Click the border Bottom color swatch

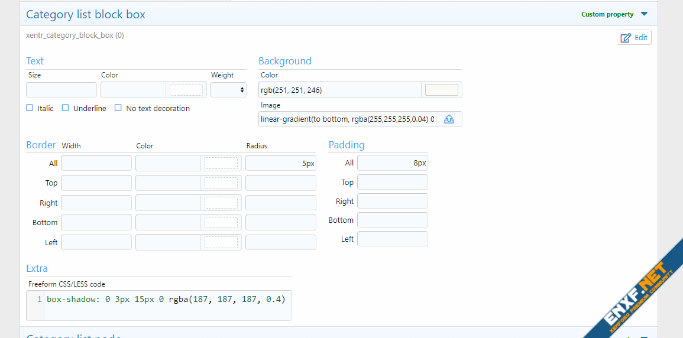click(221, 223)
